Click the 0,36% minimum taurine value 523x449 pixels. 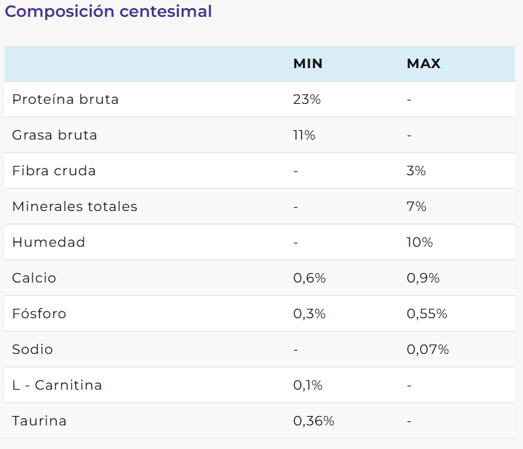314,421
